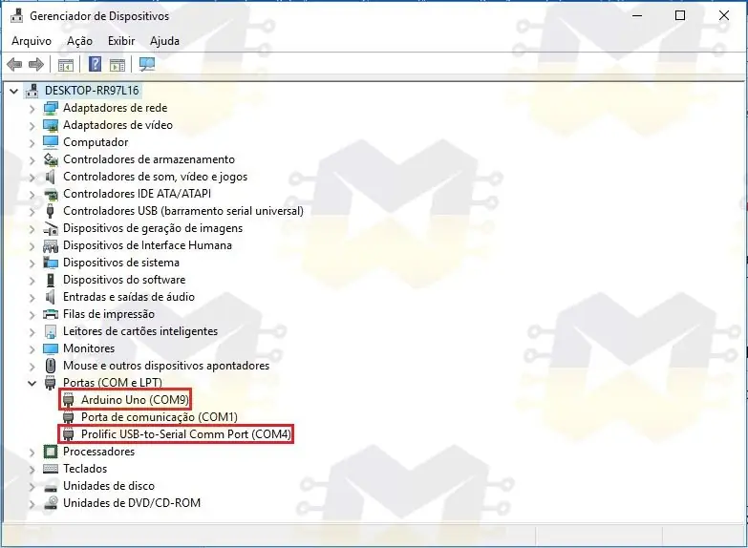Minimize the Gerenciador de Dispositivos window
Screen dimensions: 748x548
[637, 15]
